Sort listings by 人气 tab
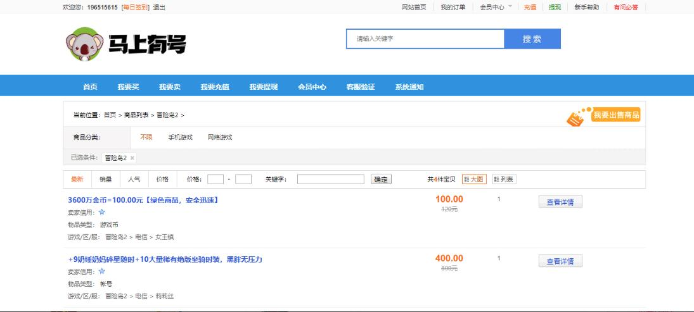Image resolution: width=694 pixels, height=312 pixels. (x=134, y=179)
